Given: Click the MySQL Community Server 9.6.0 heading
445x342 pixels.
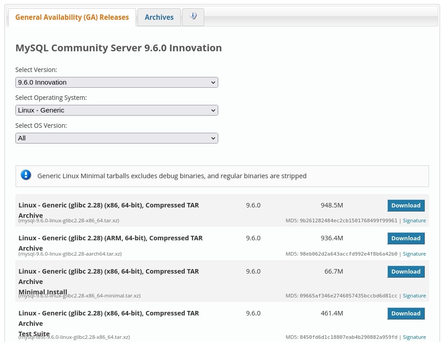Looking at the screenshot, I should pos(118,48).
